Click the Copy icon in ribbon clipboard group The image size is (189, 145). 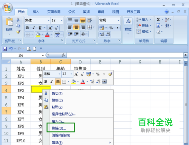(x=18, y=26)
